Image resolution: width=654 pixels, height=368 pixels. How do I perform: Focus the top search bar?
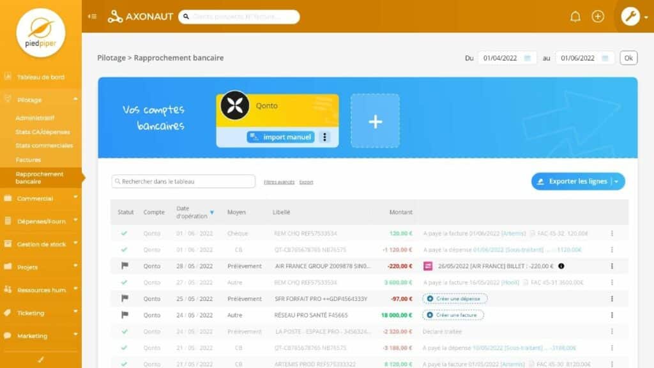239,17
